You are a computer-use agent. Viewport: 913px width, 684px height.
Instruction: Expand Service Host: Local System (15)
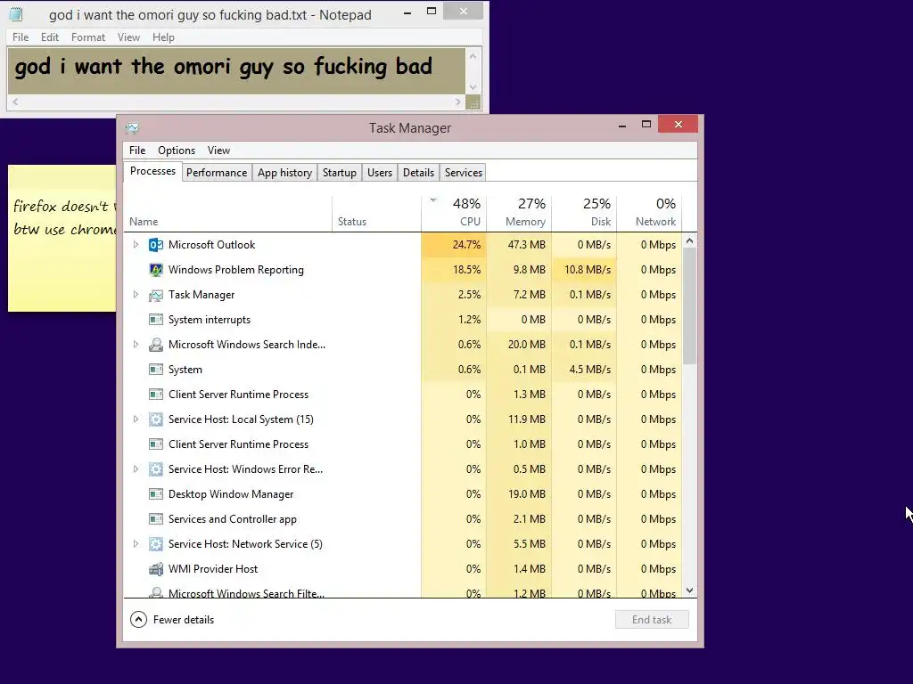point(136,419)
